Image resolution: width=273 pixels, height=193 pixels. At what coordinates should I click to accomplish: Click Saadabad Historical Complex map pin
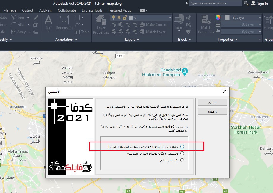tap(185, 72)
